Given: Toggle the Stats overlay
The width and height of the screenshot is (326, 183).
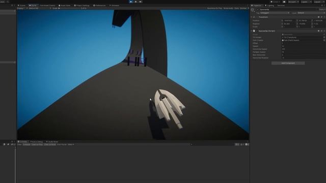Looking at the screenshot, I should pos(236,8).
